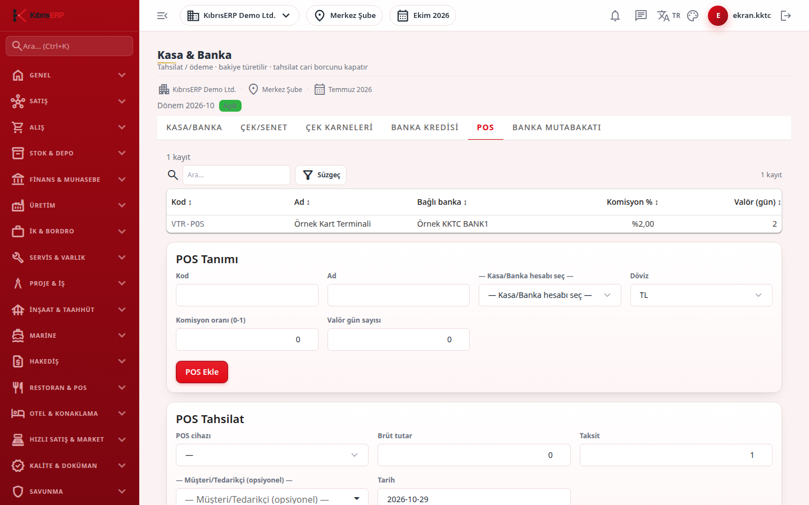Focus the Komisyon oranı input field
Image resolution: width=809 pixels, height=505 pixels.
coord(247,339)
